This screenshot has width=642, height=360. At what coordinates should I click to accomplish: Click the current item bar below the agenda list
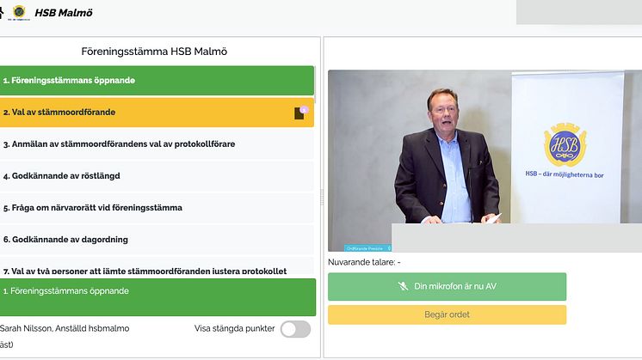pos(157,296)
